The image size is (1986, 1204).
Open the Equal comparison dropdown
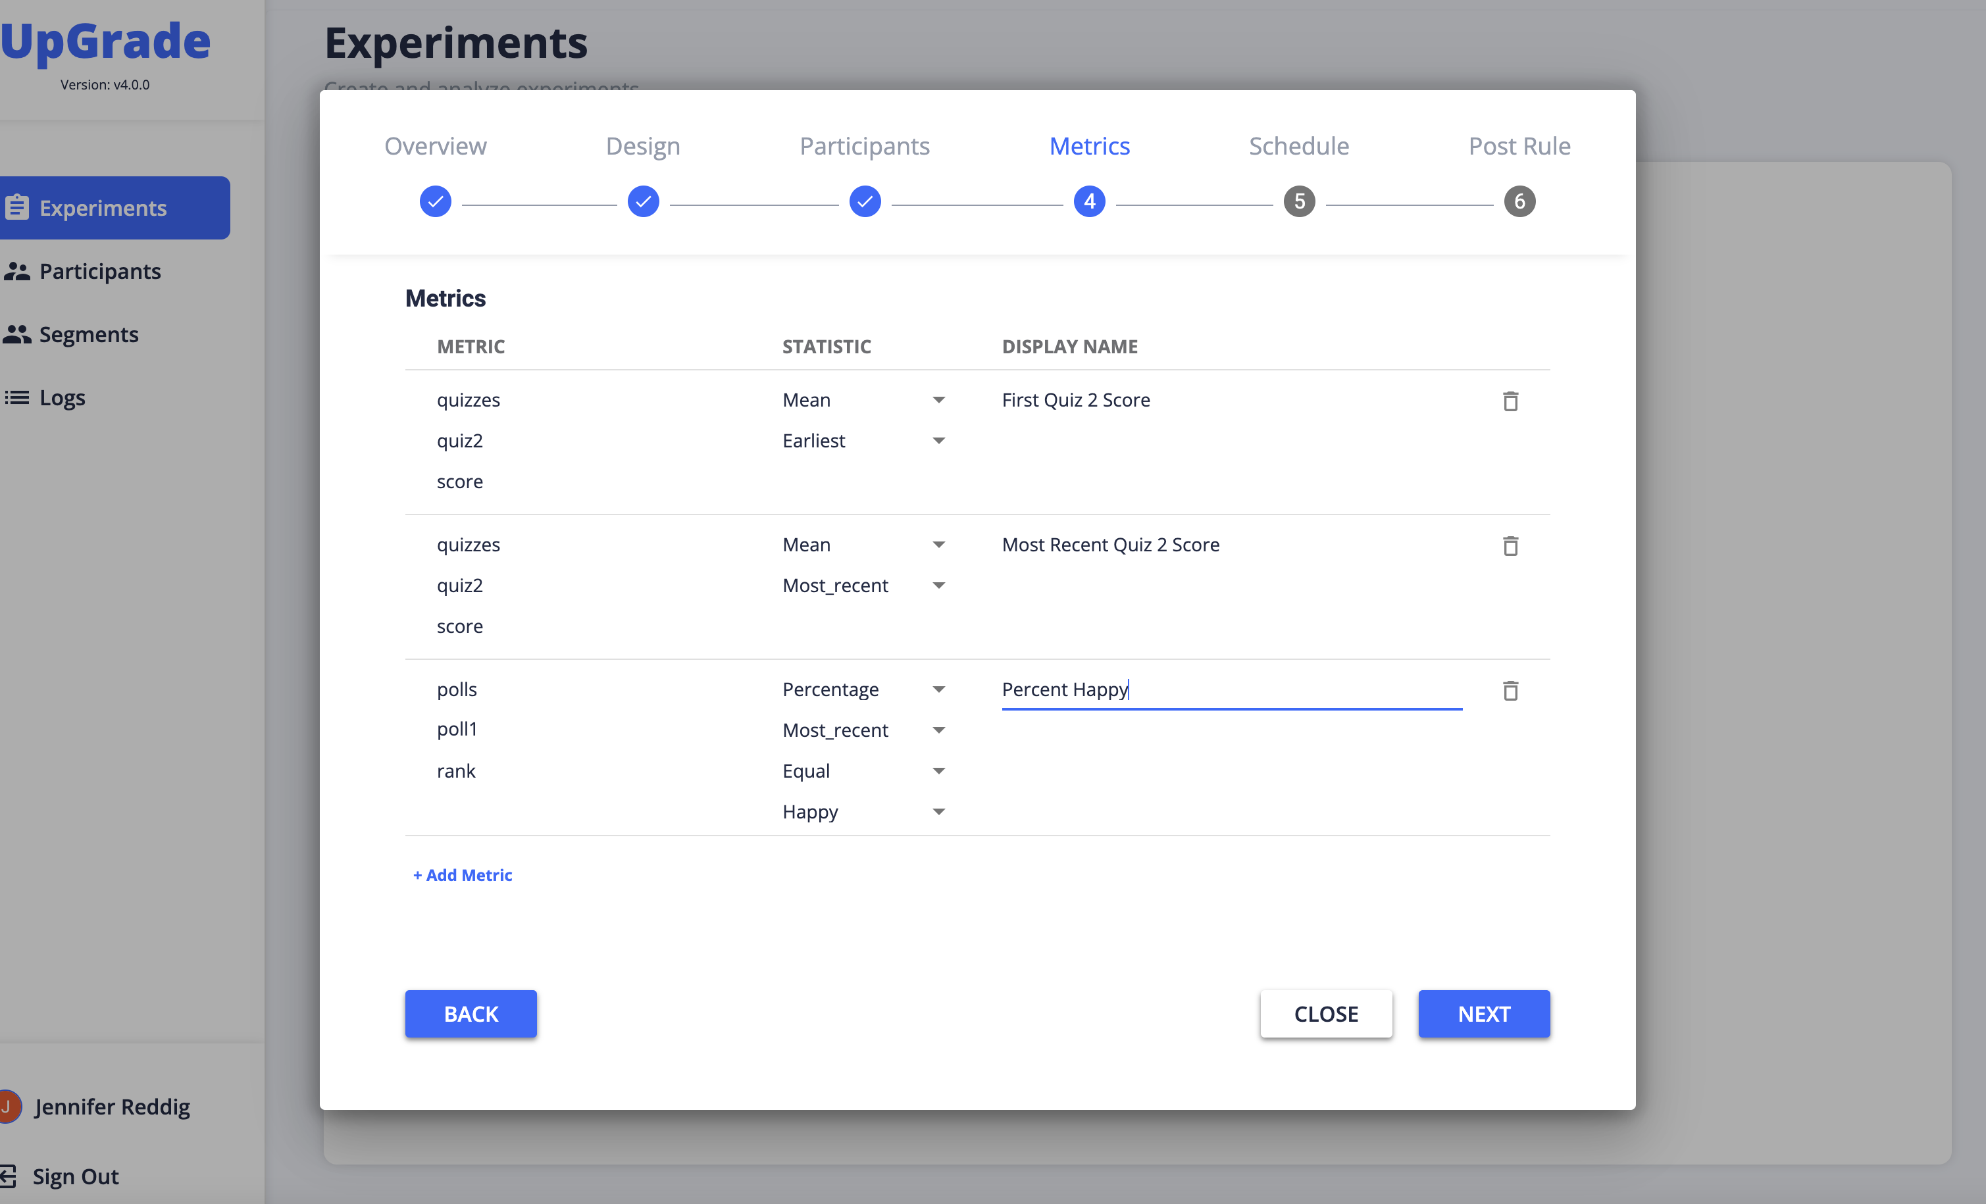tap(863, 771)
